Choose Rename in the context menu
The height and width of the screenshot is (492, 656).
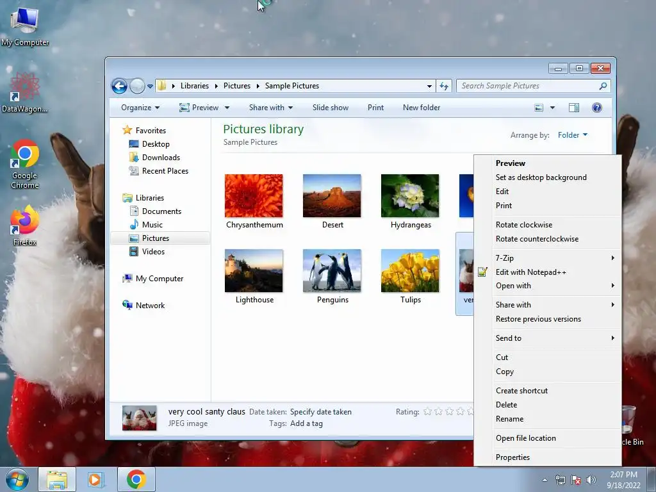(547, 419)
